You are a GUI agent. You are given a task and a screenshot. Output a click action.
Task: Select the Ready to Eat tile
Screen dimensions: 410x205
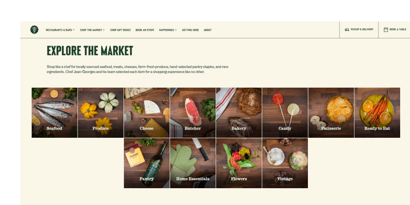pyautogui.click(x=377, y=113)
